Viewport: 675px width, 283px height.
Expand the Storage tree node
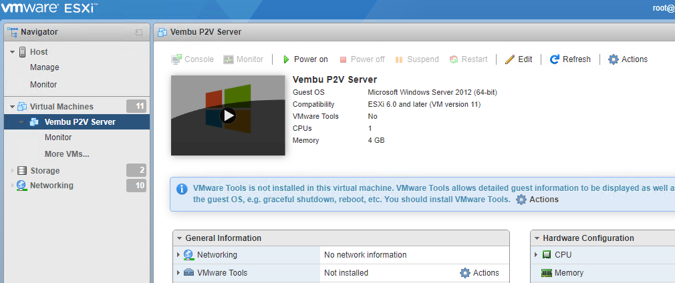coord(13,171)
